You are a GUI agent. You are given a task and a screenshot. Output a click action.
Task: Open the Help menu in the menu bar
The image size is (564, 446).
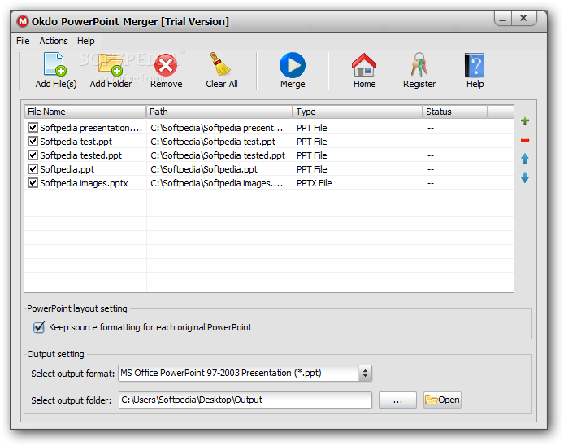(85, 41)
